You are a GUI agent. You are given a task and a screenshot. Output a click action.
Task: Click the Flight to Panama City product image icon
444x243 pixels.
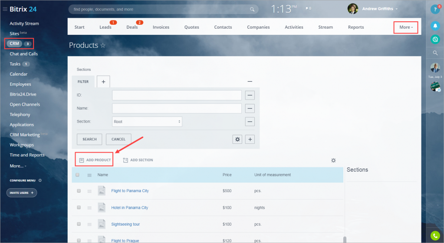point(102,190)
